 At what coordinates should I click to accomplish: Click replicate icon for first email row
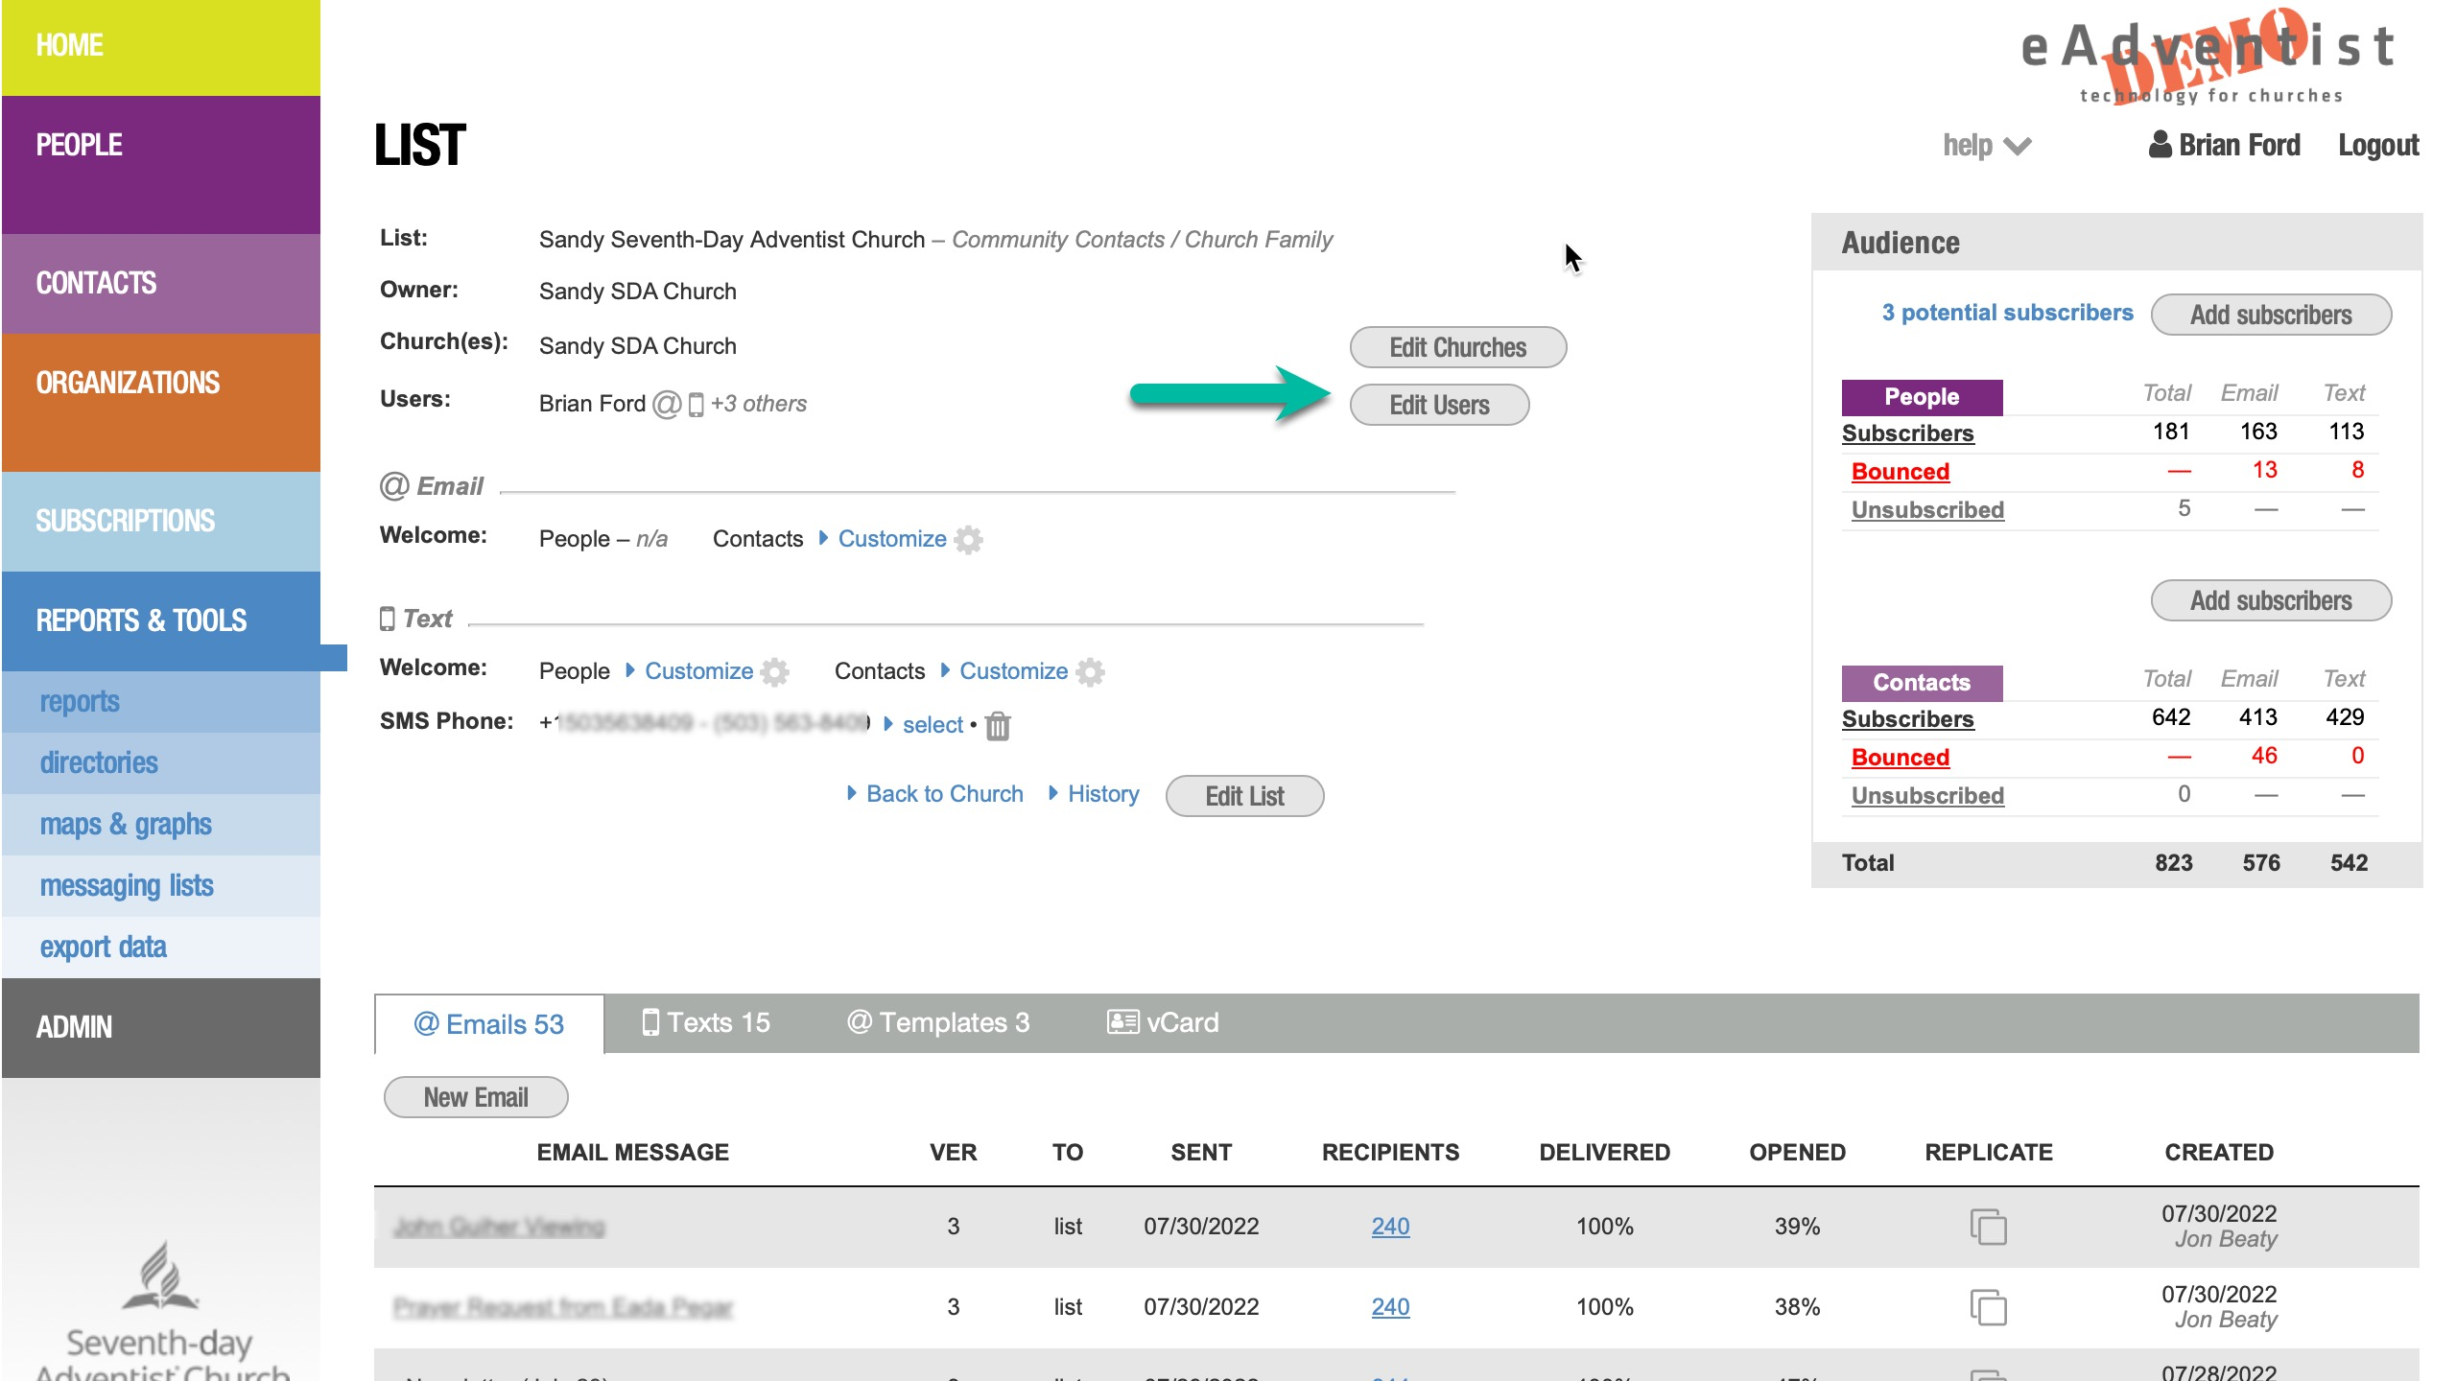point(1988,1227)
